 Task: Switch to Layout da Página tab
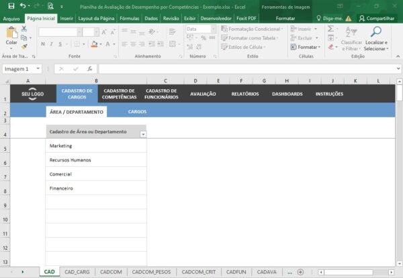click(x=96, y=19)
